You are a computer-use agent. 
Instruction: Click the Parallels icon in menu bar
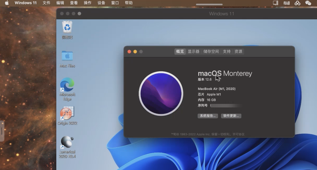click(x=275, y=3)
